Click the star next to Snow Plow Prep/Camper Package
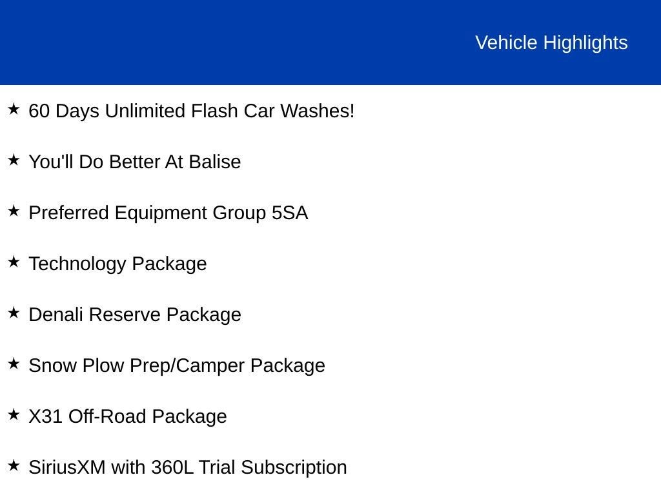The height and width of the screenshot is (495, 661). [14, 364]
